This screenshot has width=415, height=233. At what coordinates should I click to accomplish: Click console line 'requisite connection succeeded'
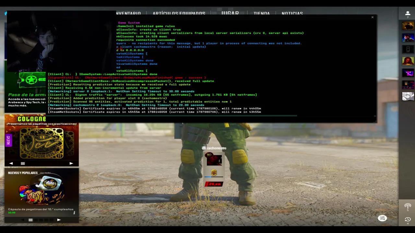(146, 40)
